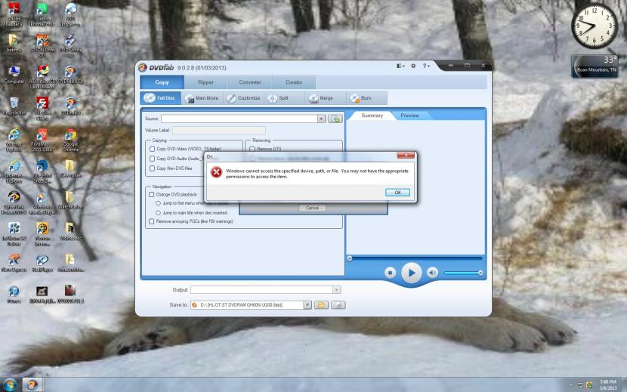
Task: Click the Stop playback button
Action: [x=390, y=273]
